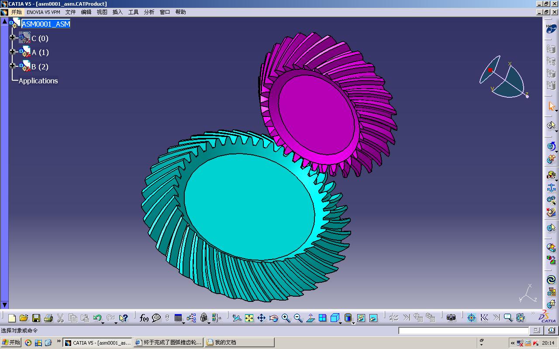
Task: Open the 编辑 menu
Action: 86,12
